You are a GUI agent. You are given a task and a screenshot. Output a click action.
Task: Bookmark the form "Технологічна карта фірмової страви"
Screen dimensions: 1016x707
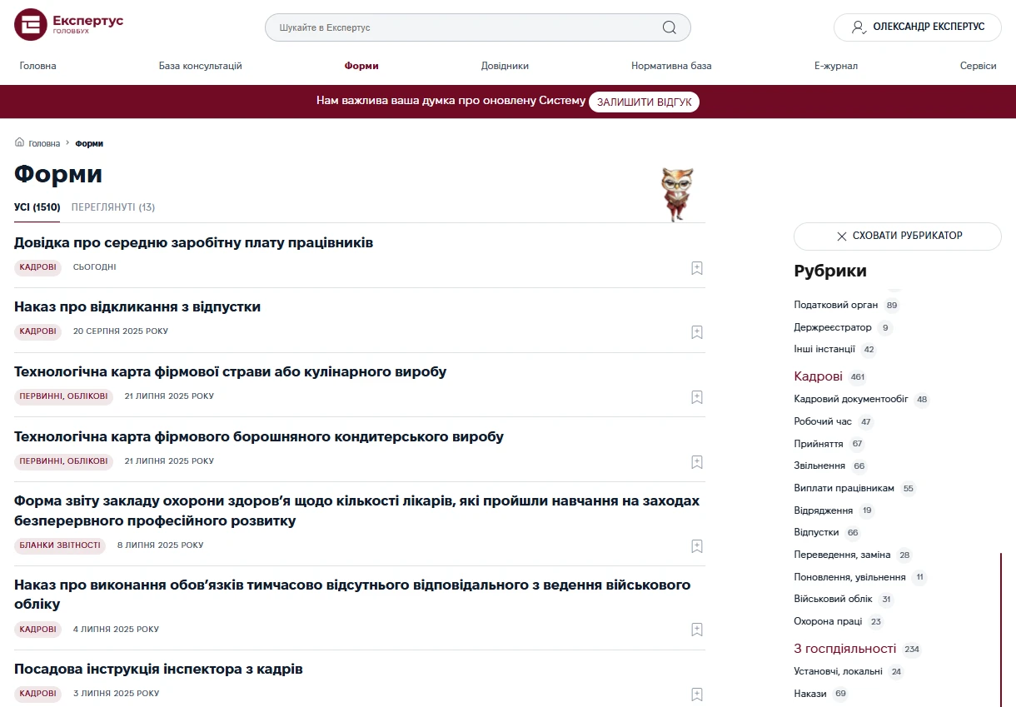696,396
